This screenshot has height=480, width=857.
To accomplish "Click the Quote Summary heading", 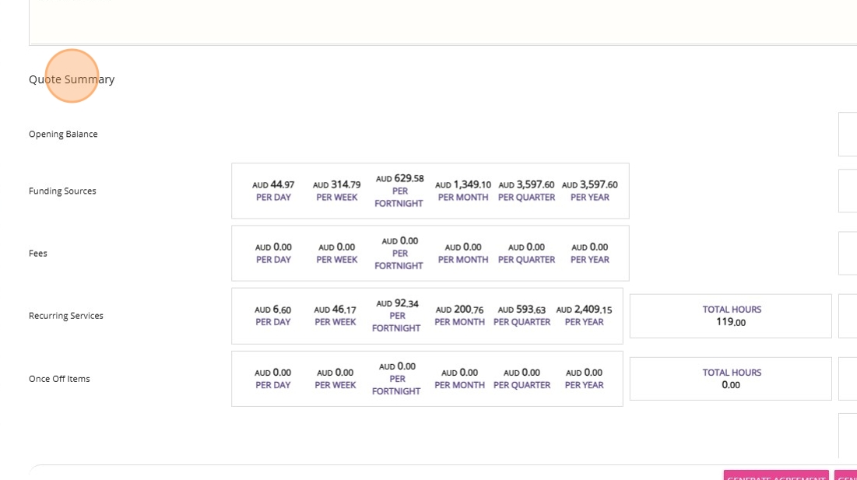I will (72, 79).
